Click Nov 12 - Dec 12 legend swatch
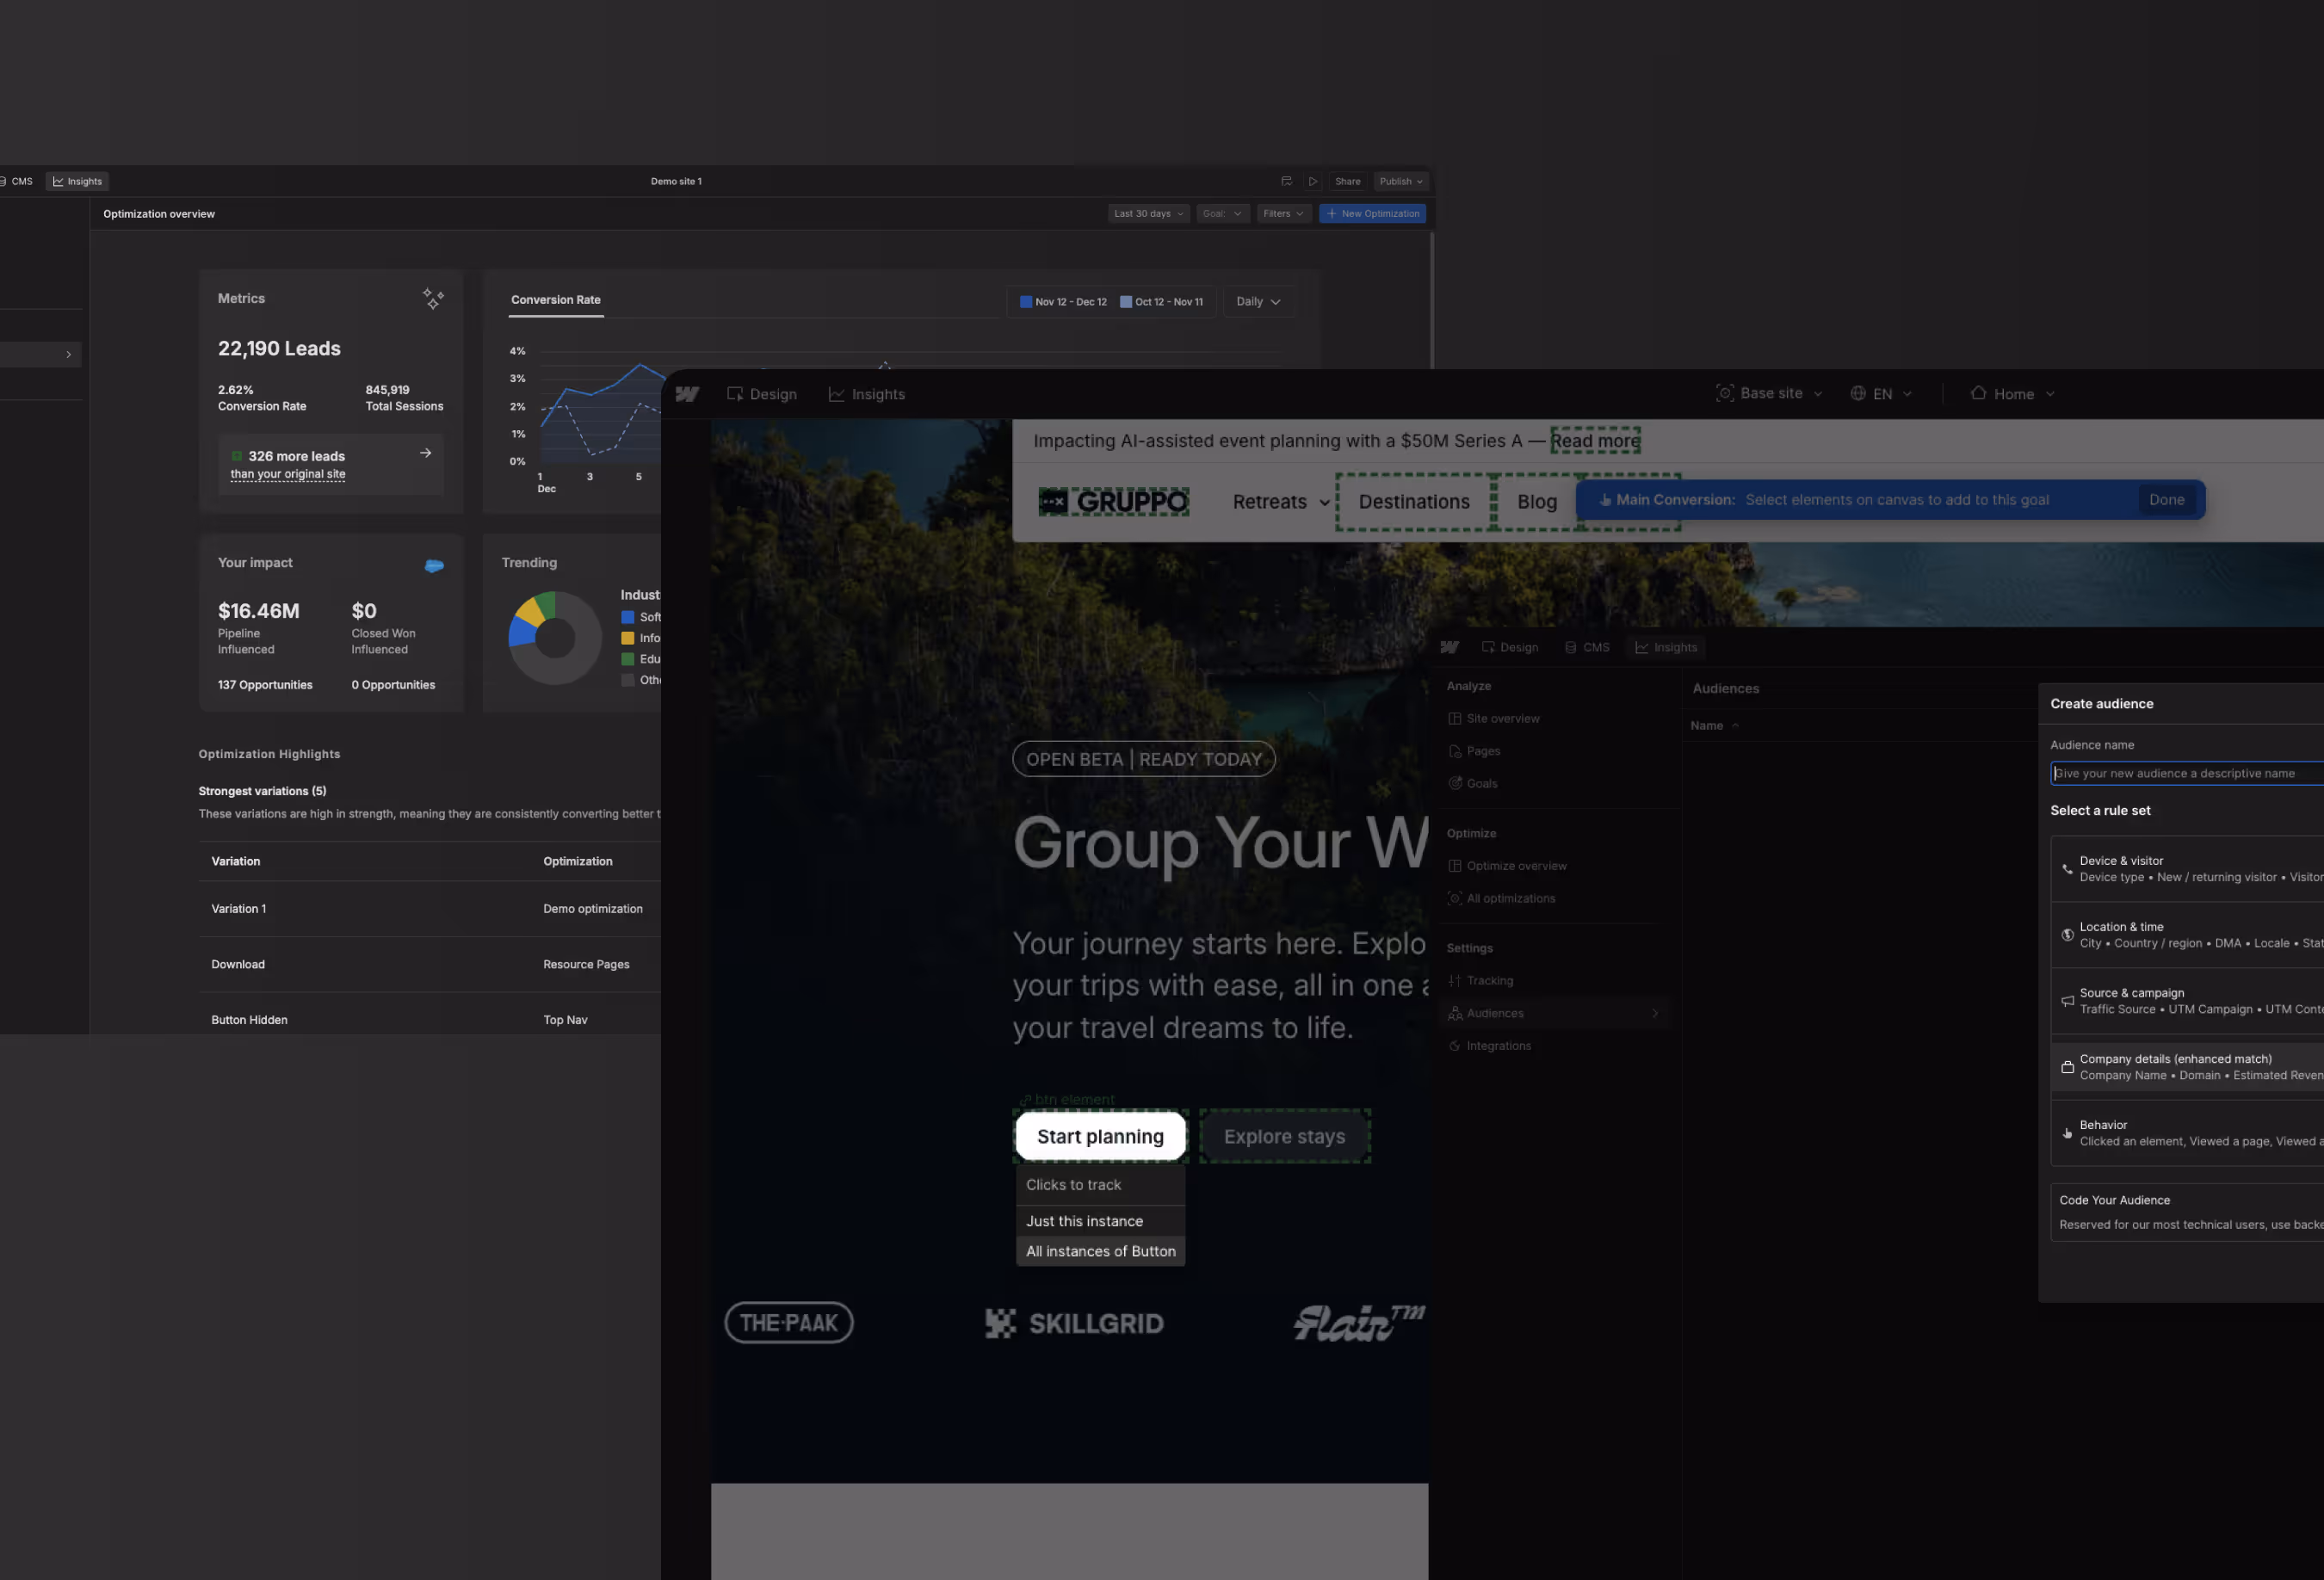Viewport: 2324px width, 1580px height. [1025, 301]
